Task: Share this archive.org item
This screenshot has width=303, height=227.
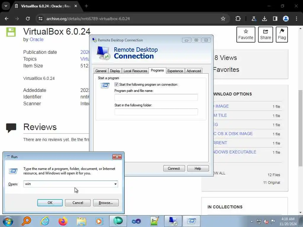Action: pos(265,35)
